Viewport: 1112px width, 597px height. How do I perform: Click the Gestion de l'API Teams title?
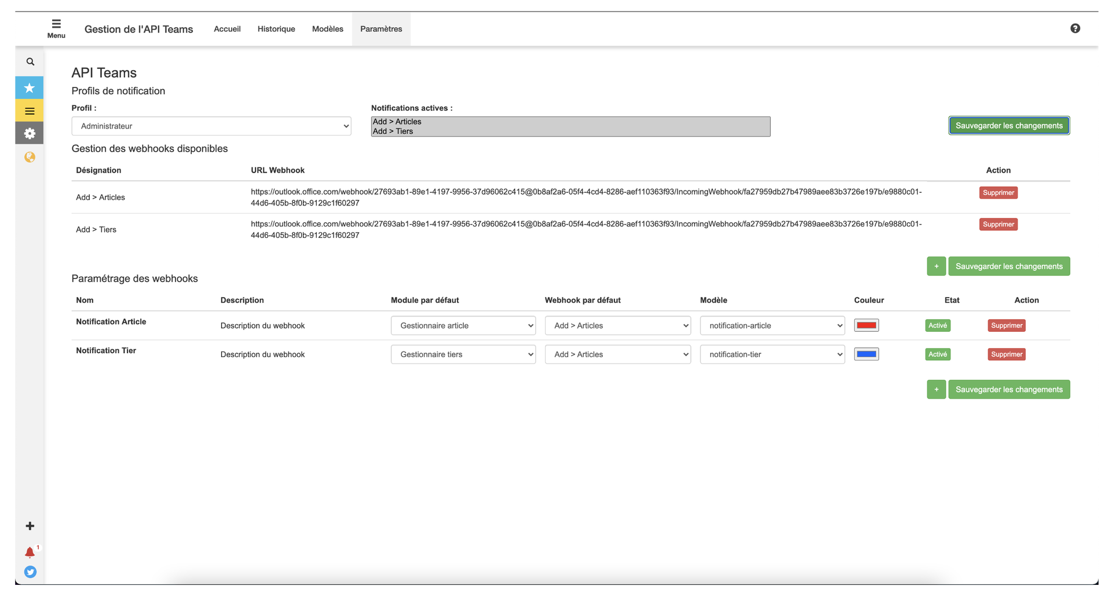click(139, 29)
